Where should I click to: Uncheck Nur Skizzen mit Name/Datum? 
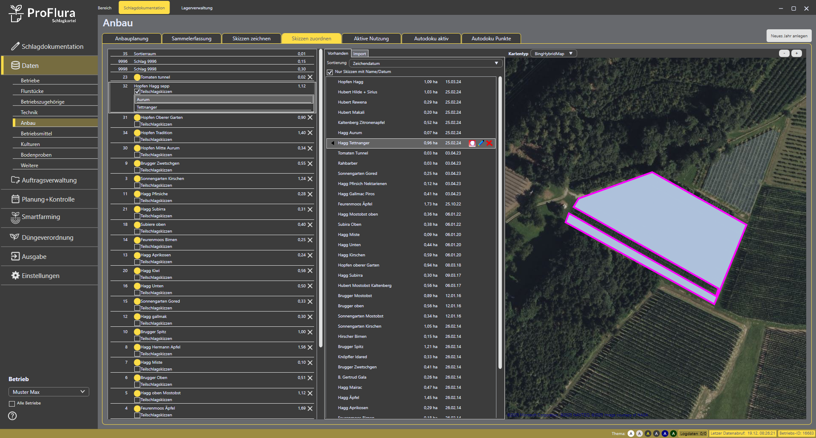click(330, 72)
